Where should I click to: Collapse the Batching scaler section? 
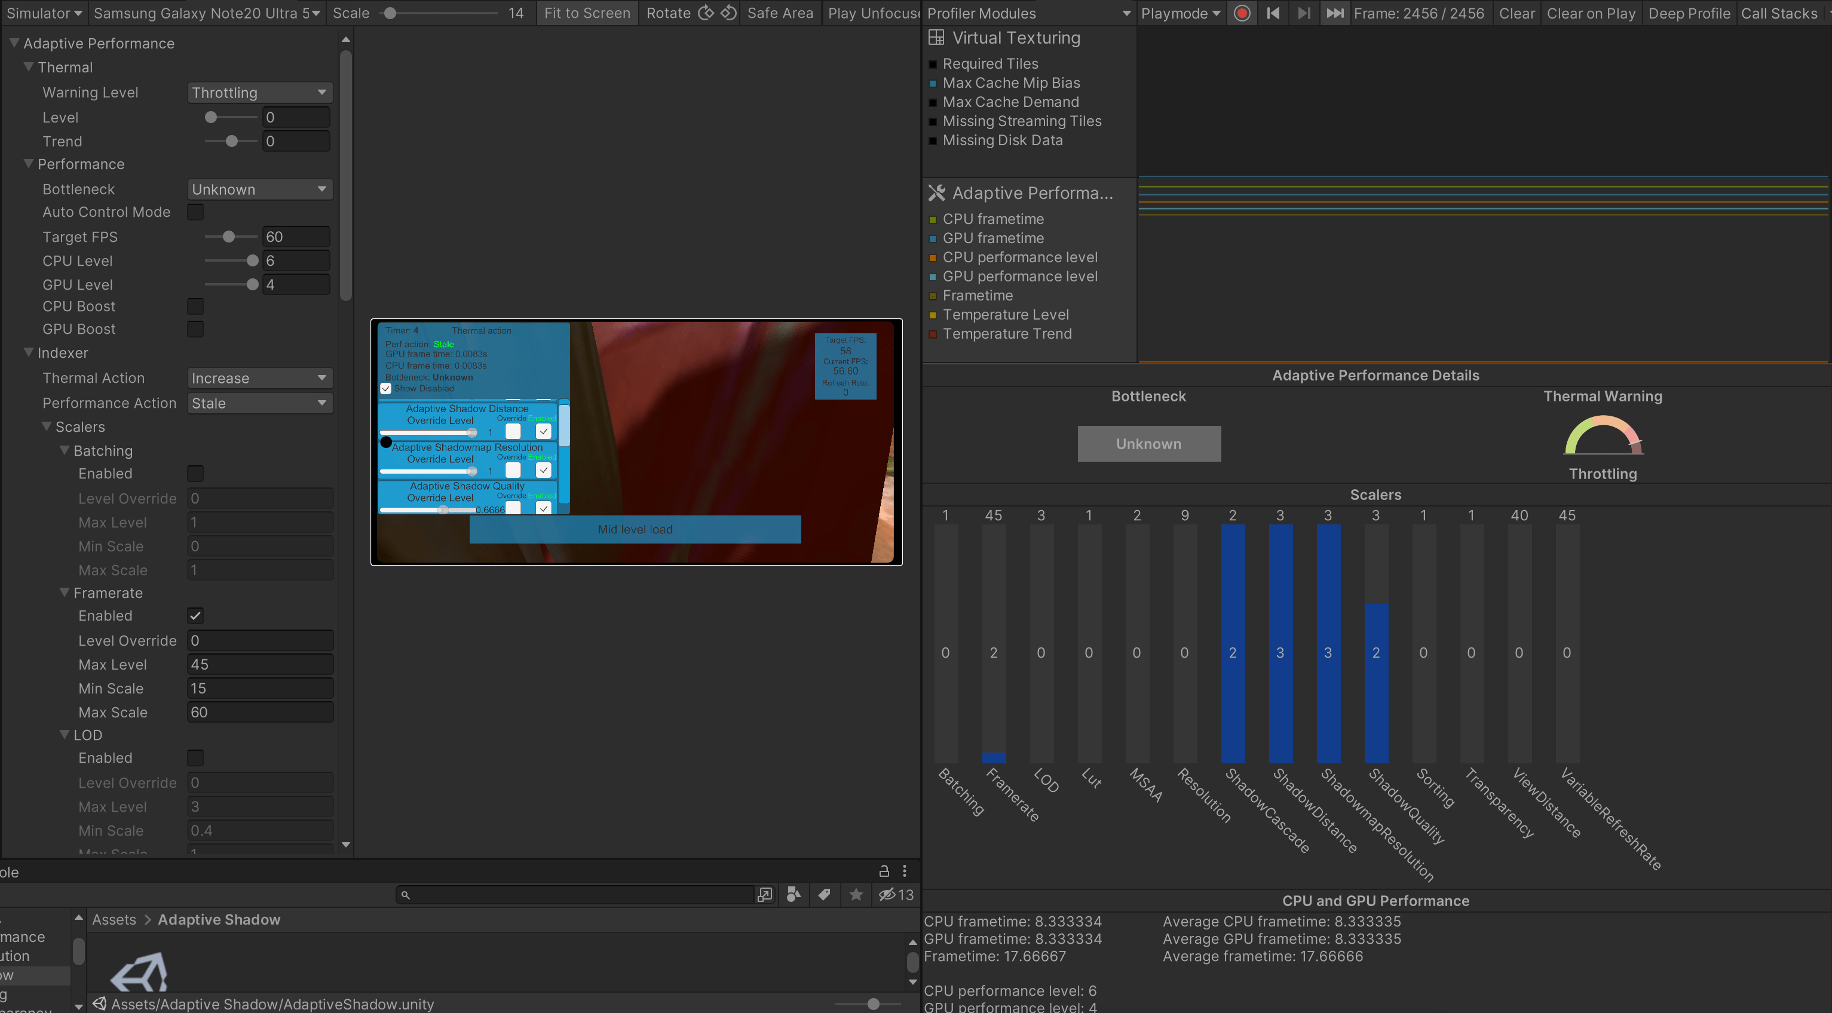(x=65, y=451)
